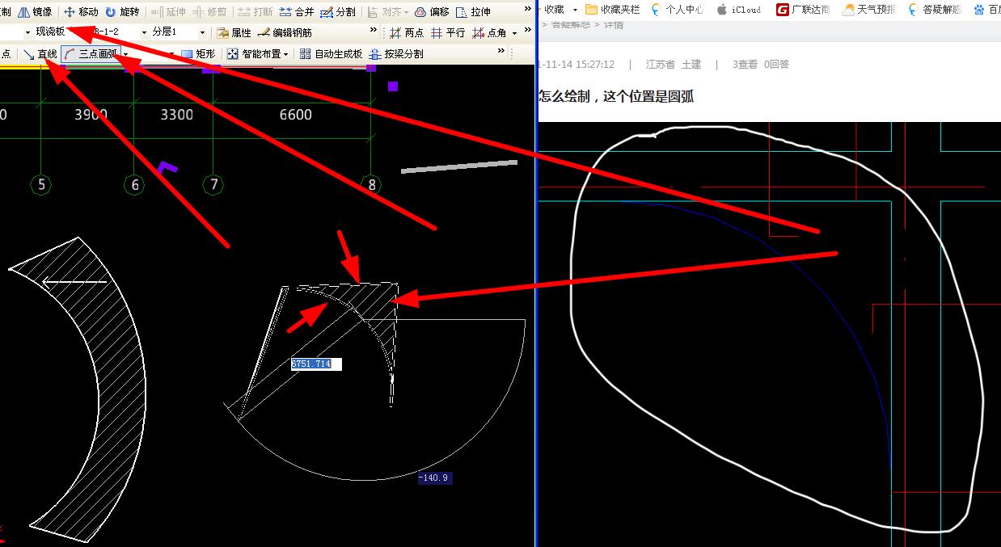The width and height of the screenshot is (1001, 547).
Task: Click the 打断 break tool
Action: pos(256,12)
